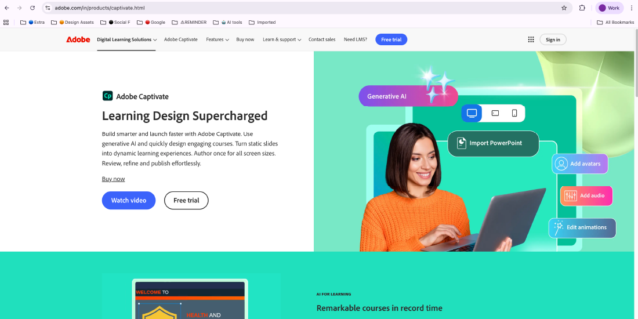Open the browser extensions puzzle icon

pyautogui.click(x=582, y=8)
